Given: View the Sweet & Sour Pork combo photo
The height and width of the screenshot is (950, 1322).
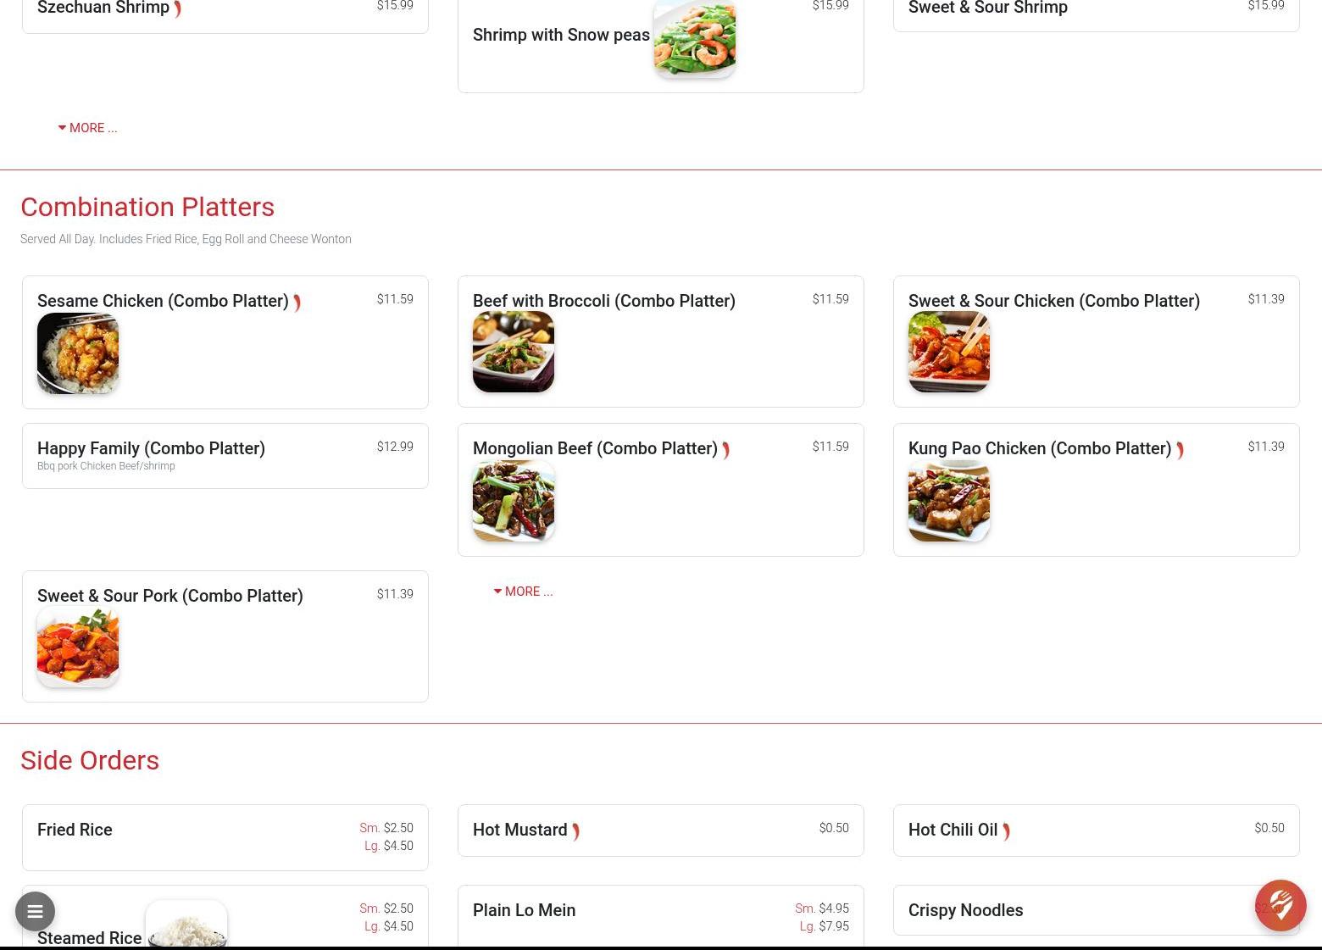Looking at the screenshot, I should [78, 647].
